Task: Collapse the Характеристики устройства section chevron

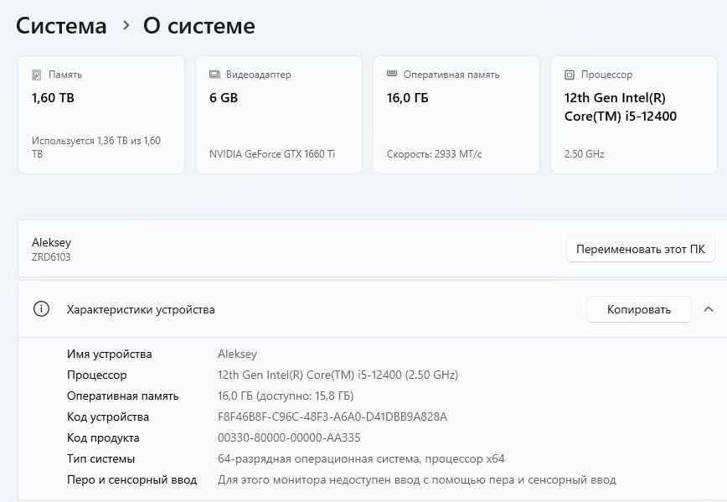Action: pyautogui.click(x=709, y=309)
